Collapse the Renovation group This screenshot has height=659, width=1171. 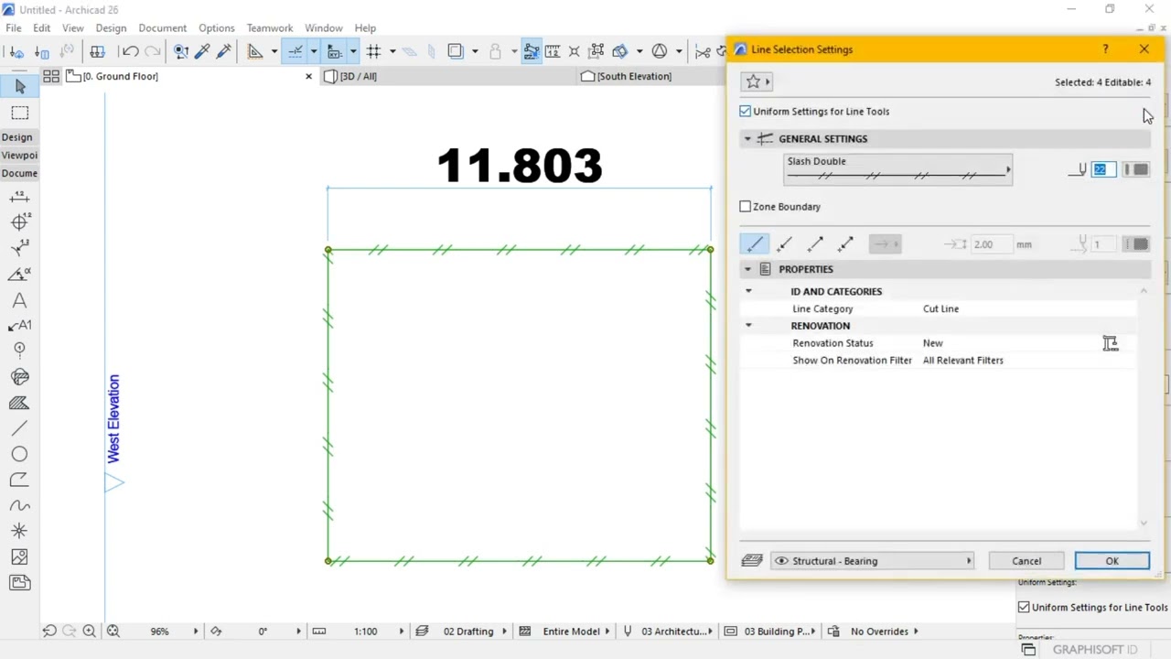pyautogui.click(x=748, y=326)
